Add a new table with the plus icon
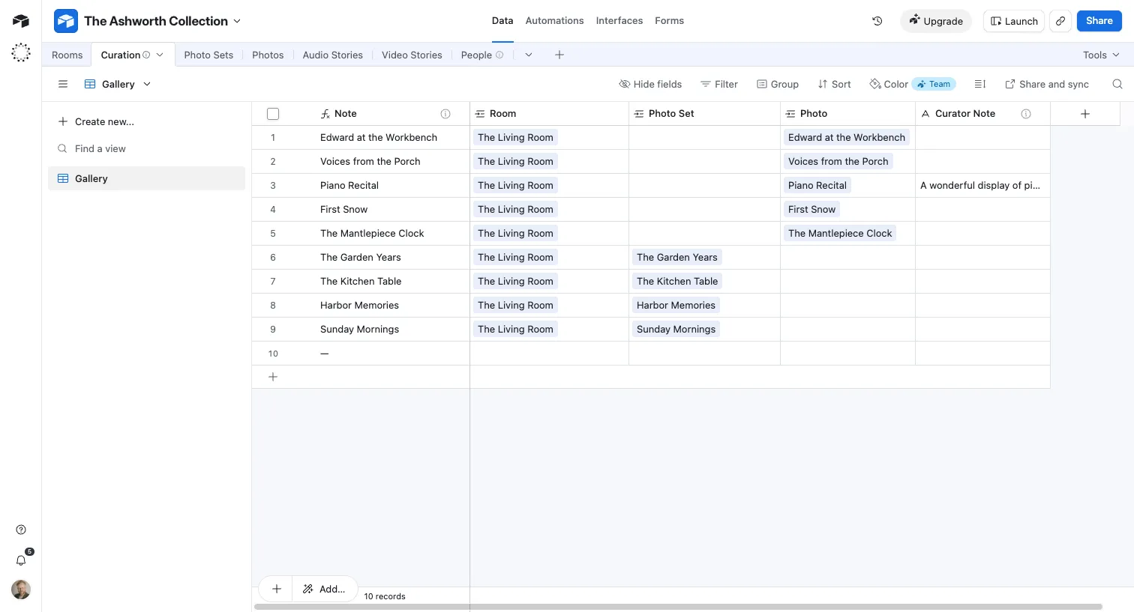 coord(559,55)
